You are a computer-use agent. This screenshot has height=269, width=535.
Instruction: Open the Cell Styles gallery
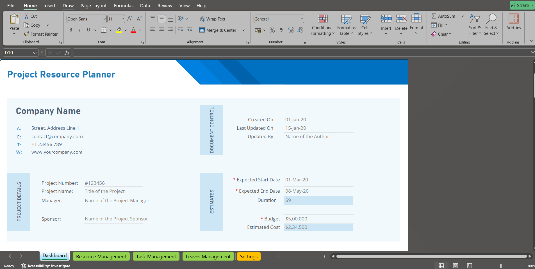tap(365, 25)
